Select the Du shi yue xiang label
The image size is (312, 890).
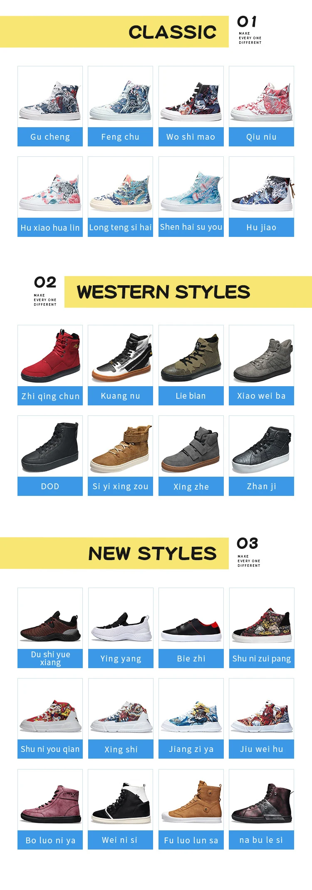pyautogui.click(x=50, y=659)
